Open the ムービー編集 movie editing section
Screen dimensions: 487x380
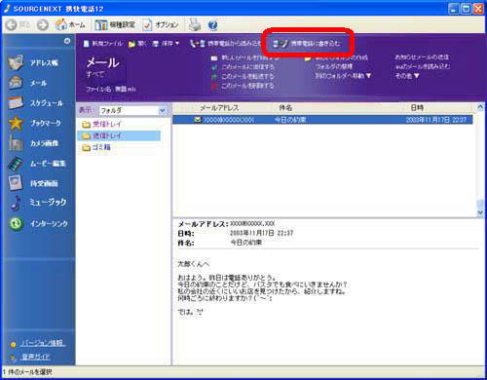pyautogui.click(x=37, y=164)
